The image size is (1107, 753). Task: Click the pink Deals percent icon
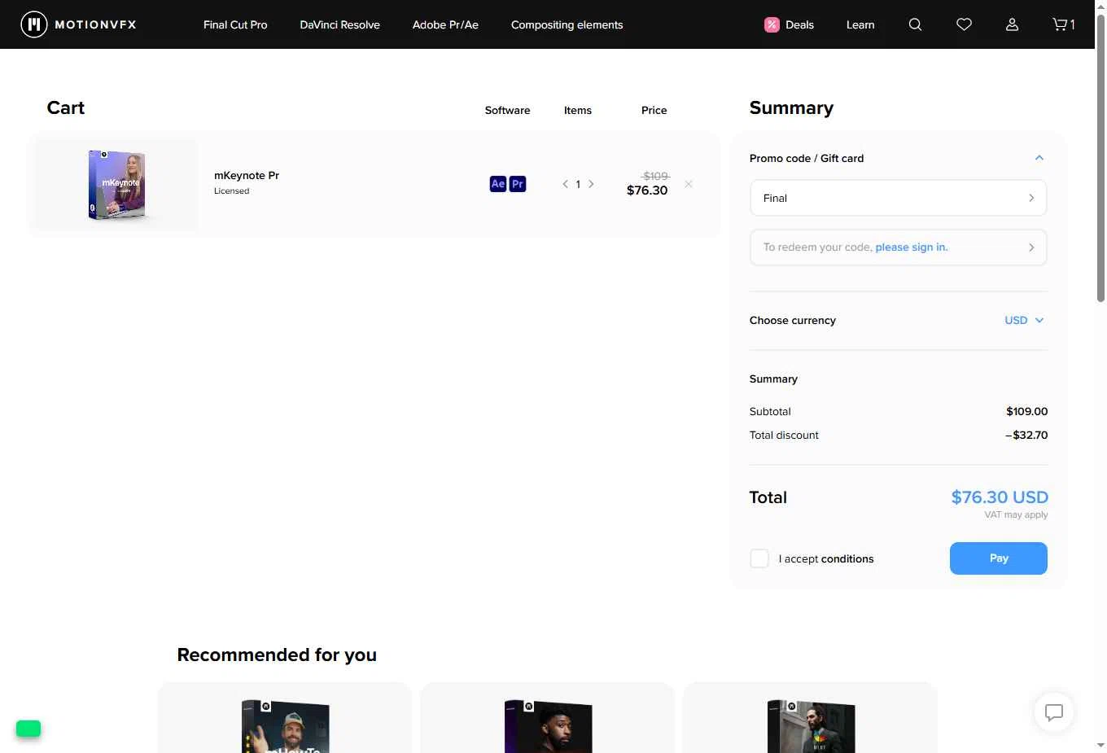click(x=772, y=24)
